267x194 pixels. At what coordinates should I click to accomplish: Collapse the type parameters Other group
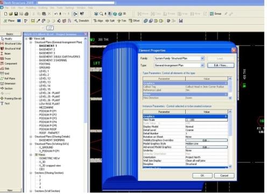pos(226,94)
